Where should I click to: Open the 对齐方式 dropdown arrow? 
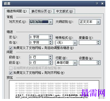click(50, 22)
